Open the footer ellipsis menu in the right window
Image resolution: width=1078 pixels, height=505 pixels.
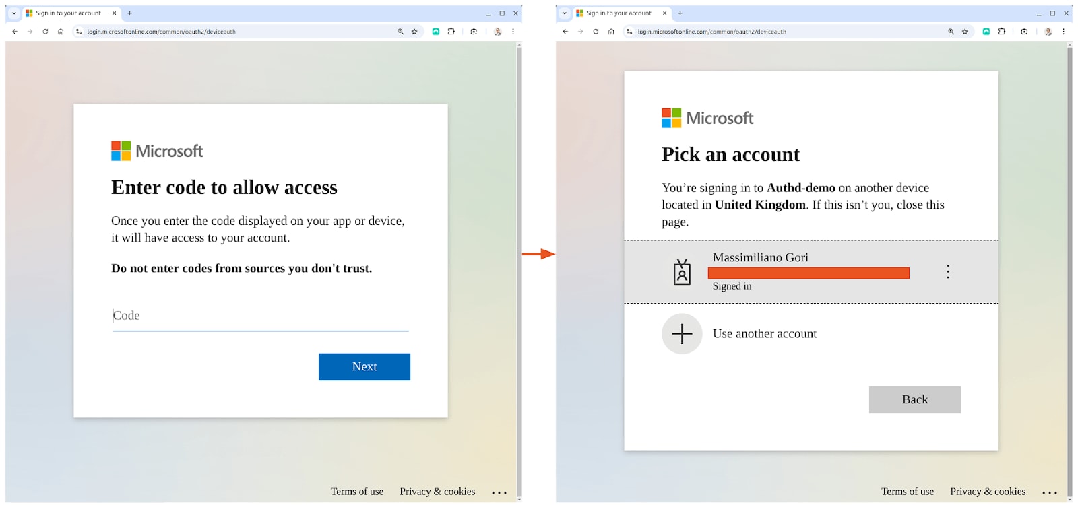point(1050,493)
